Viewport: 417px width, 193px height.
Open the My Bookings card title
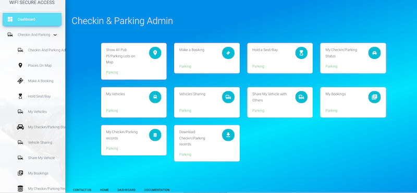click(x=336, y=94)
